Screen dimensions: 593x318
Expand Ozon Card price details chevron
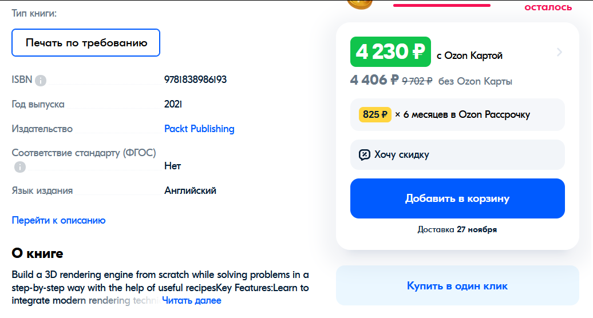click(559, 53)
